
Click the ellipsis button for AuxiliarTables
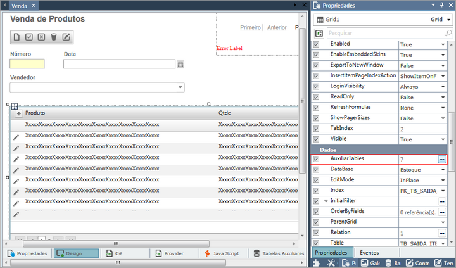coord(441,159)
